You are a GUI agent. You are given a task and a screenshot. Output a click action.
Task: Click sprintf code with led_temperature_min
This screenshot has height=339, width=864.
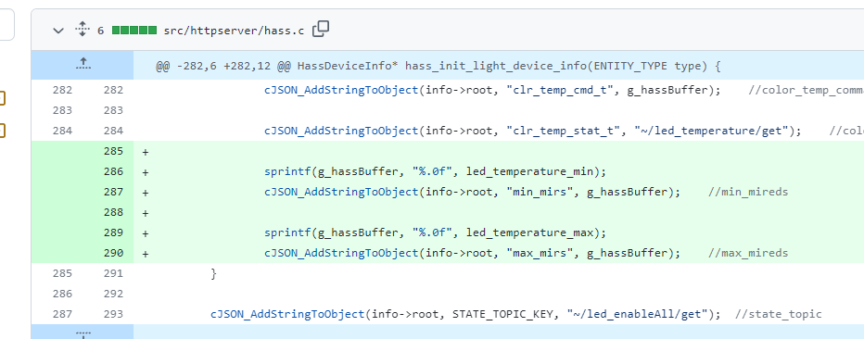pos(435,171)
